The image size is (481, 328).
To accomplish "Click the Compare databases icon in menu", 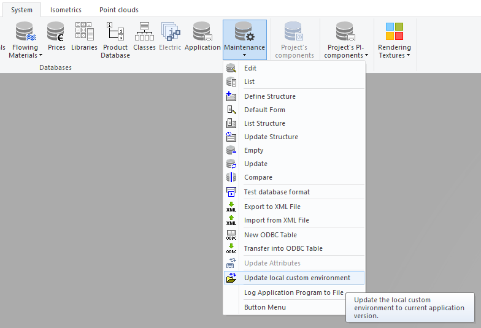I will (231, 177).
